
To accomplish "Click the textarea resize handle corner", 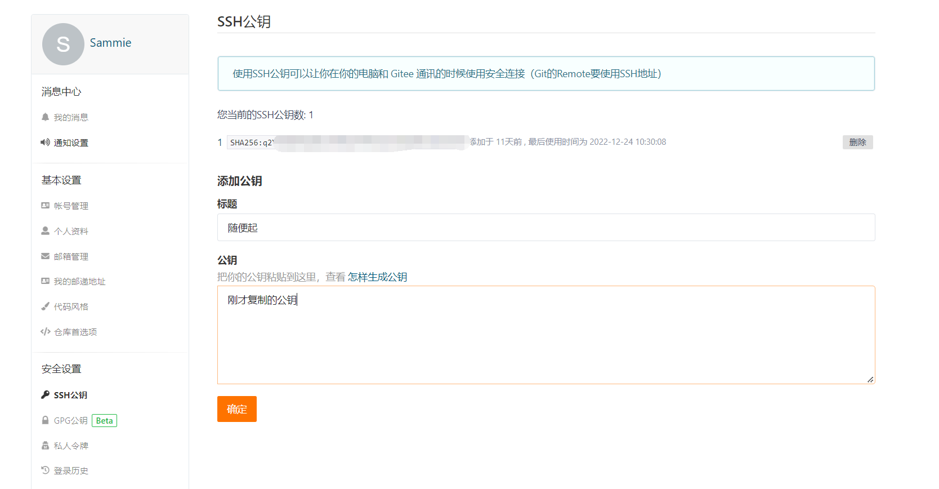I will (x=870, y=380).
